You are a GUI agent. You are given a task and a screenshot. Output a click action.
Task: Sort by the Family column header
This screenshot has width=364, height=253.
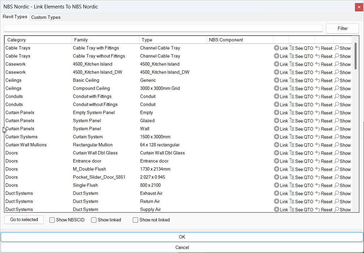tap(106, 40)
